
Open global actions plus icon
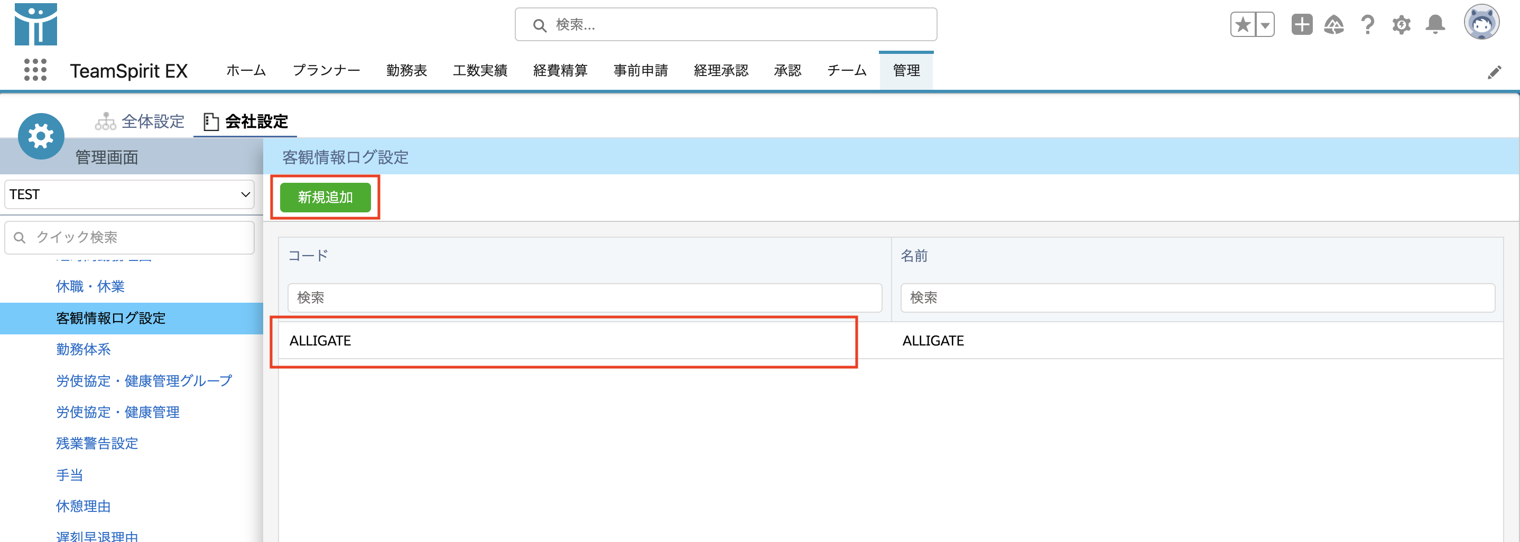pos(1302,25)
